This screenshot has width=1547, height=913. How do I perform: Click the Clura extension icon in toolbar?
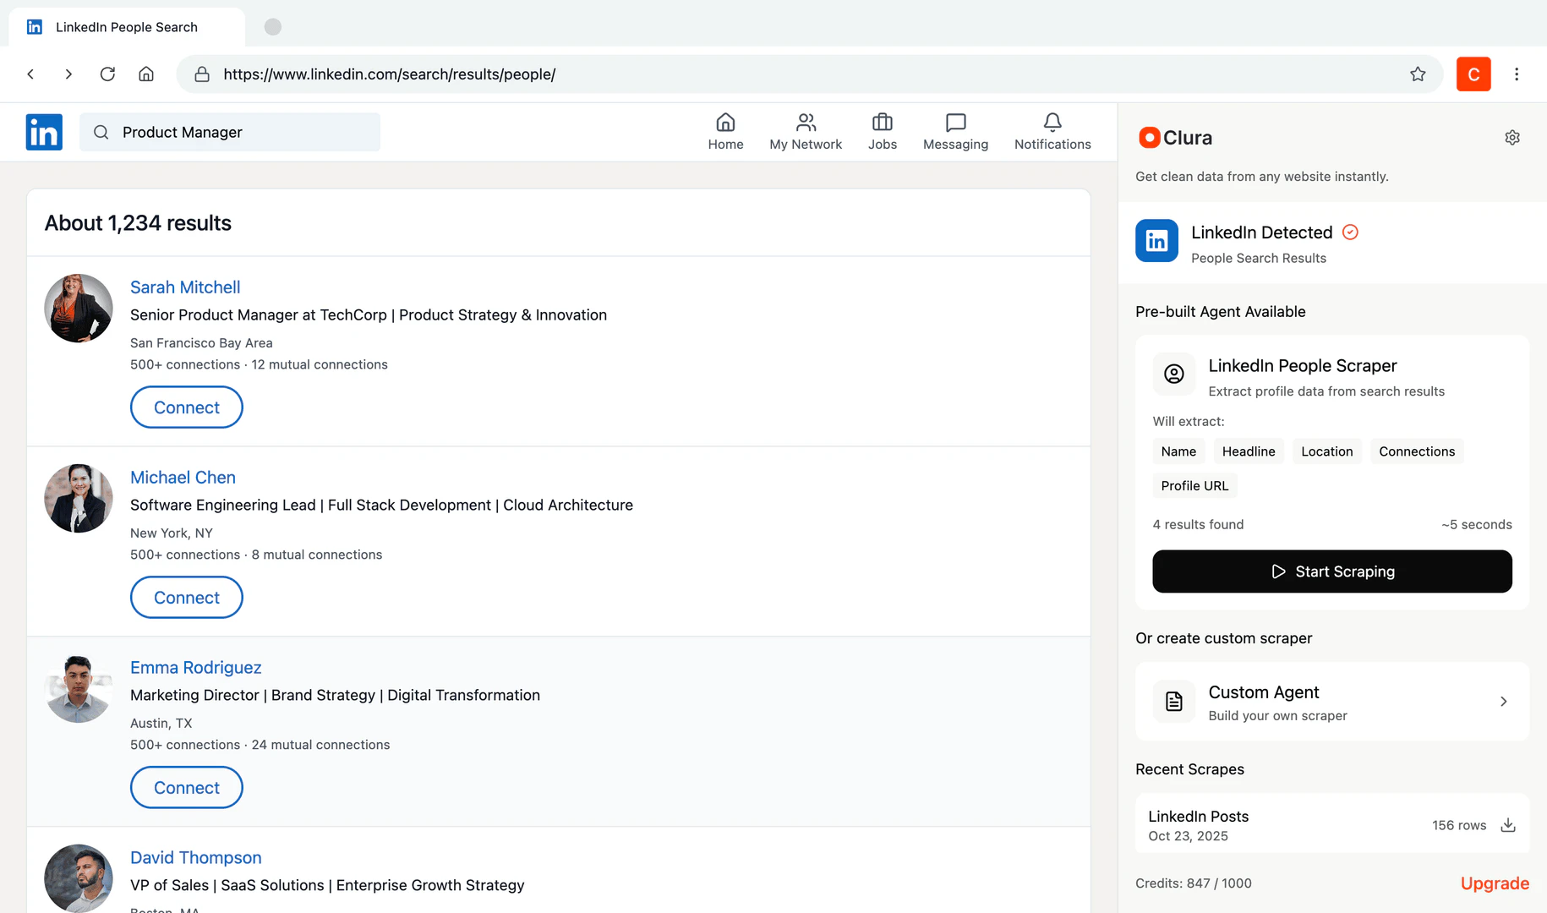click(x=1473, y=74)
